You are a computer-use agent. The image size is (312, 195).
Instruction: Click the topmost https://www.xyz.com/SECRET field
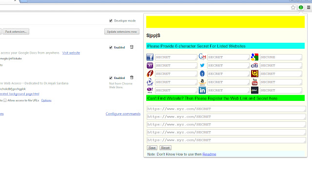[226, 109]
